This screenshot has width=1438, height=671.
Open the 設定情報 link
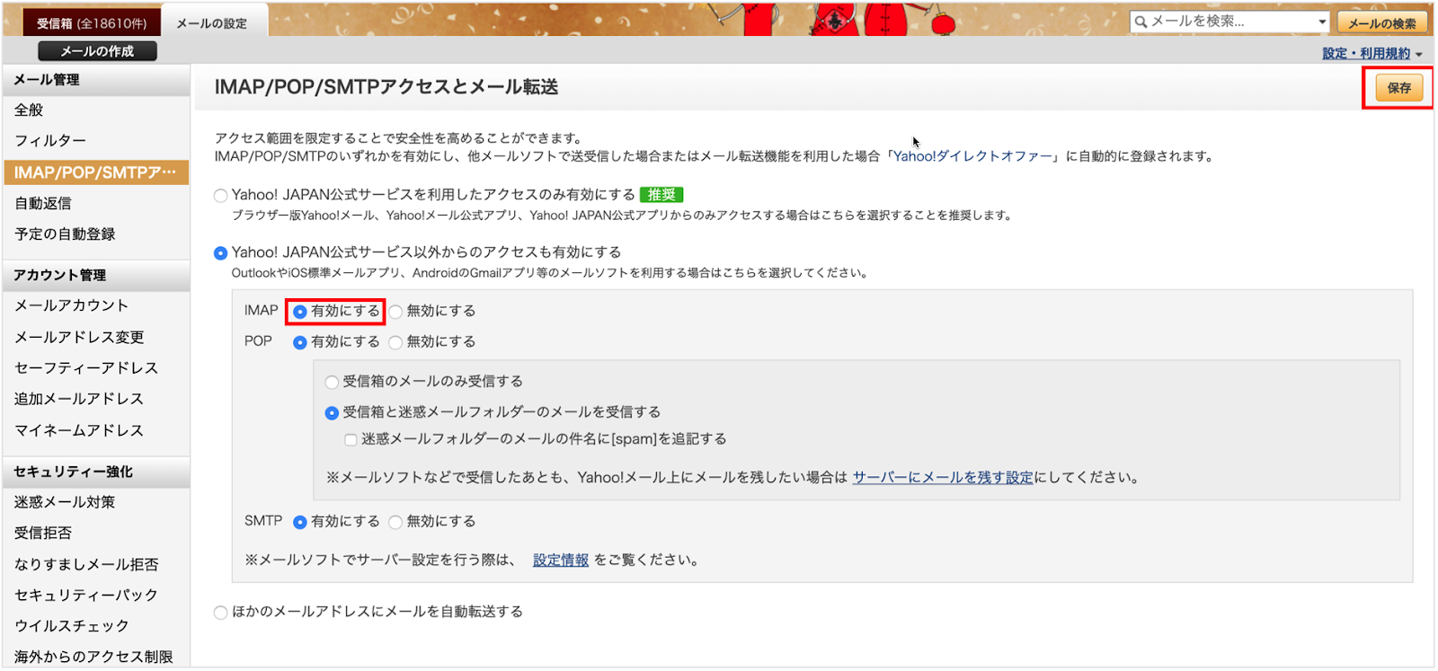561,560
